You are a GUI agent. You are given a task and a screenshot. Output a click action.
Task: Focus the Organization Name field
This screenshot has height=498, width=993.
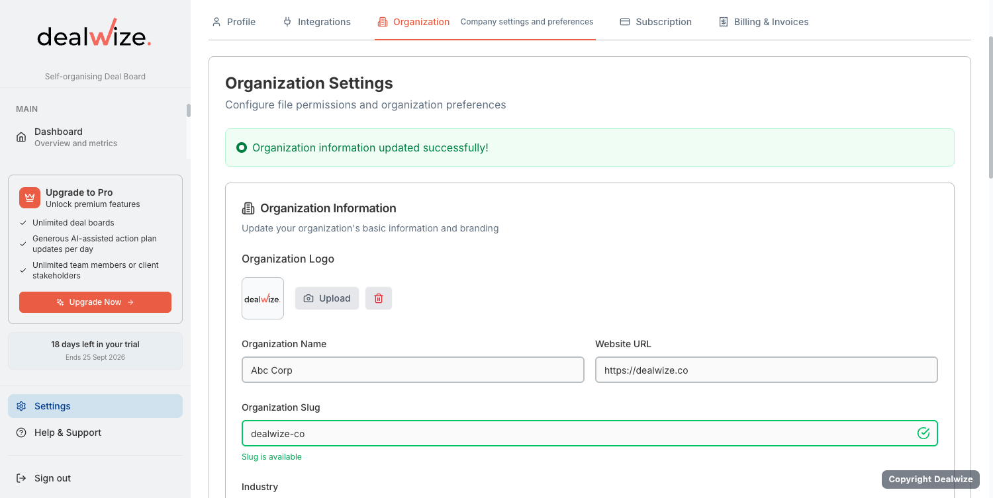413,370
